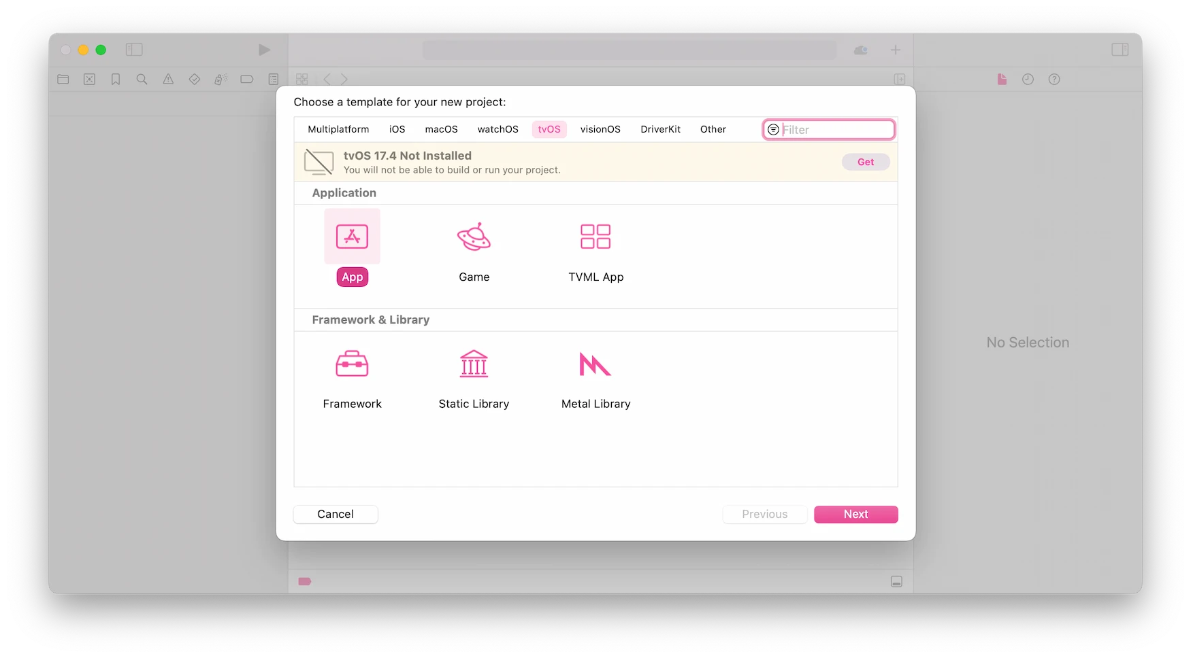1191x658 pixels.
Task: Cancel the new project dialog
Action: (335, 515)
